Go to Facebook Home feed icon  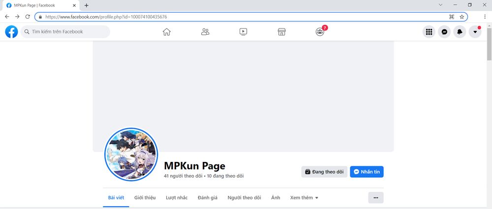166,32
